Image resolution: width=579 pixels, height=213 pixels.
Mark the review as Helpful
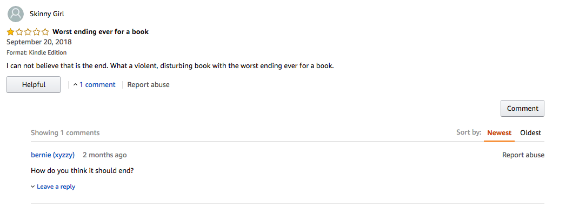coord(34,84)
